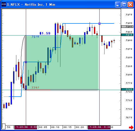Select the left square handle at the 7840 level
135x131 pixels.
26,62
